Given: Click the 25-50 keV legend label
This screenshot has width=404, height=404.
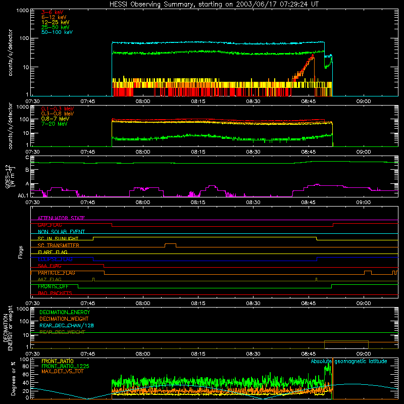Looking at the screenshot, I should pos(56,27).
